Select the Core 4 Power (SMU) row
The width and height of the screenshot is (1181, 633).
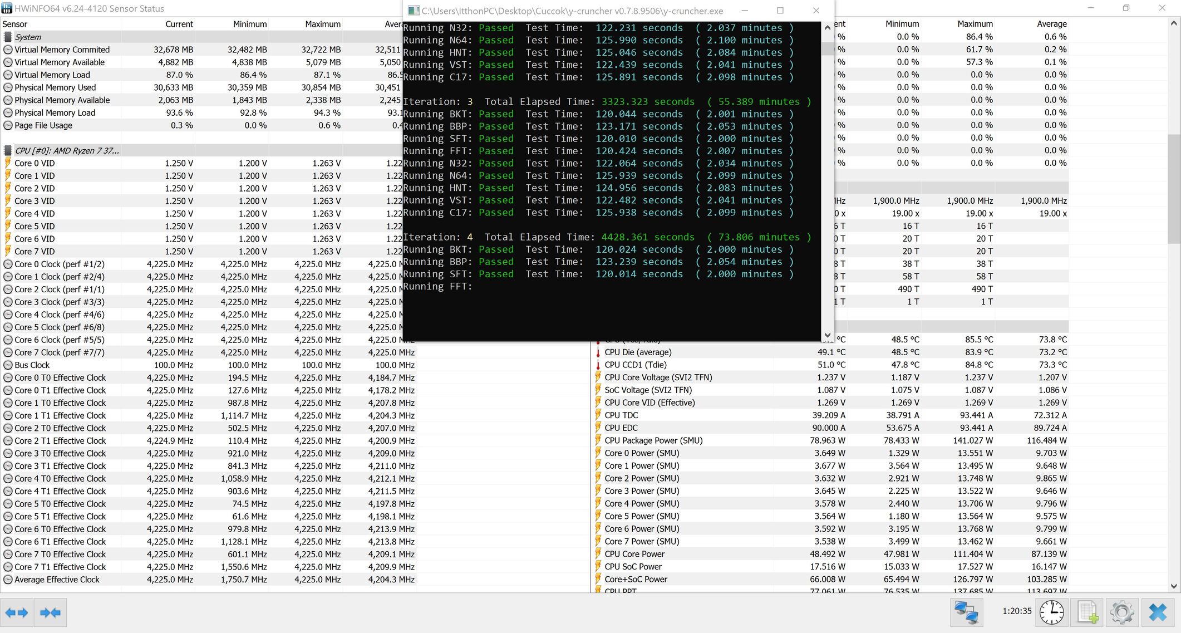[x=830, y=503]
